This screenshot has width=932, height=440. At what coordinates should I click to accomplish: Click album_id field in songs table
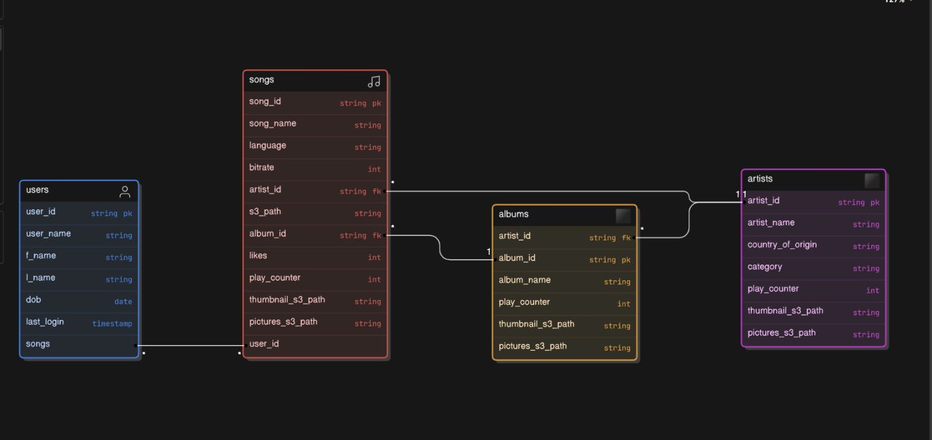pyautogui.click(x=315, y=235)
